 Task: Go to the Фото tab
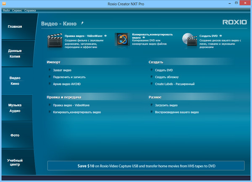pyautogui.click(x=15, y=135)
